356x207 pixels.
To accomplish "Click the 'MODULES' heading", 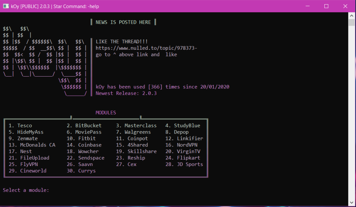I will point(106,113).
